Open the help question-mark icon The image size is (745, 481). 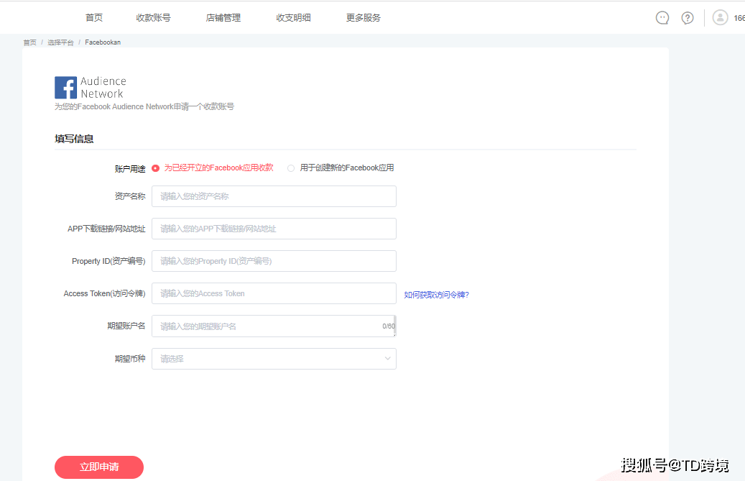point(687,18)
